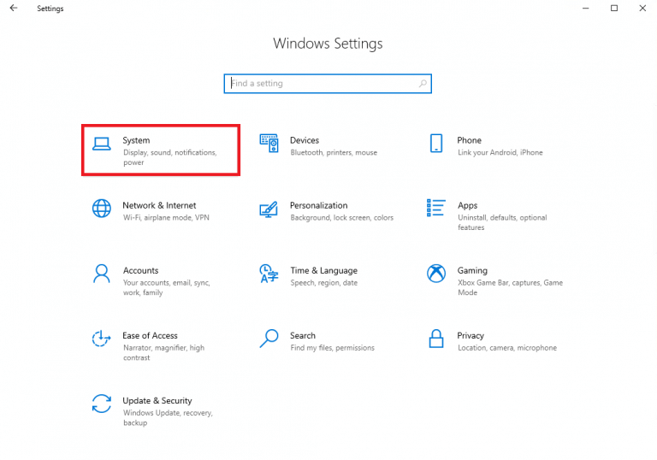Click the Network & Internet globe icon

(102, 209)
